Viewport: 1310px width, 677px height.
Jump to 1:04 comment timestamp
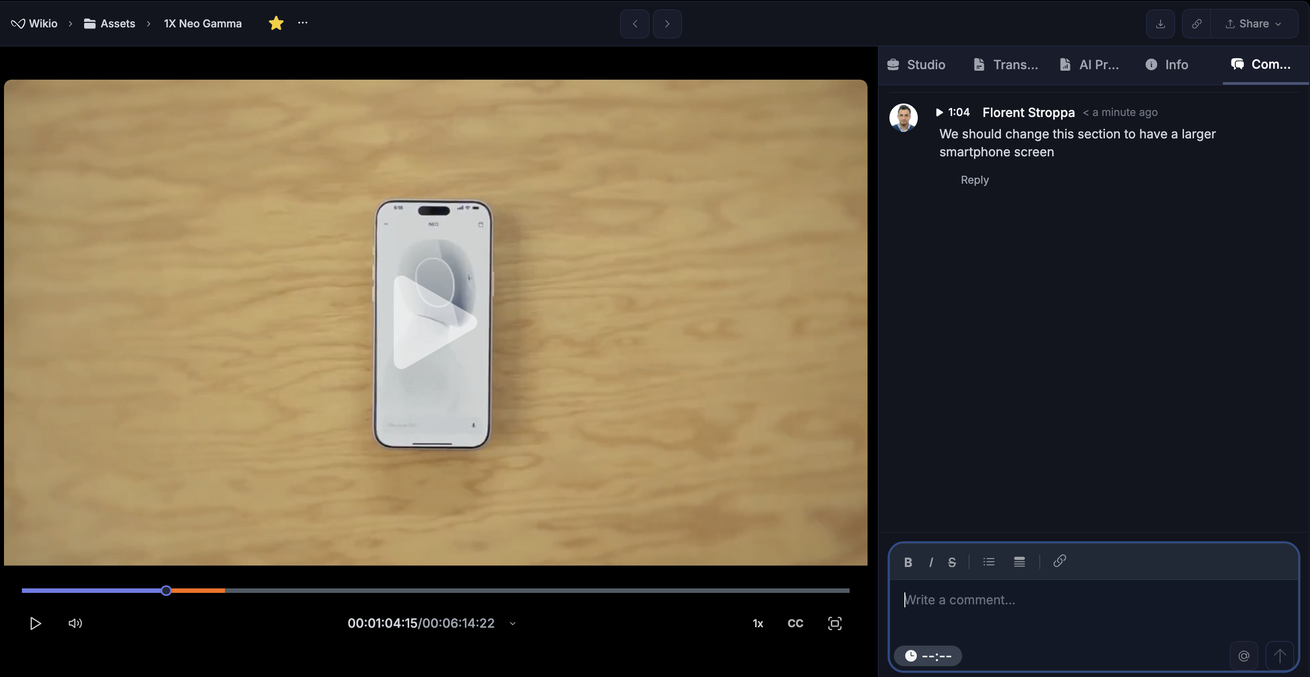953,113
